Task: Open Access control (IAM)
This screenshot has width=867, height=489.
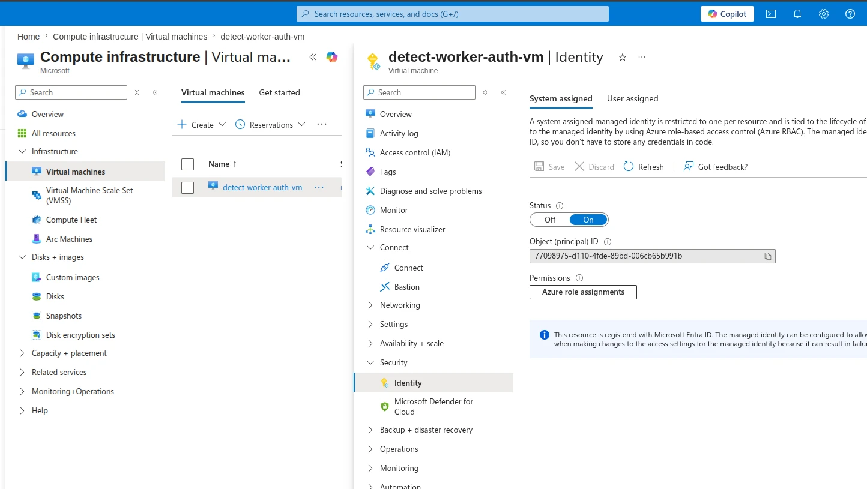Action: 415,152
